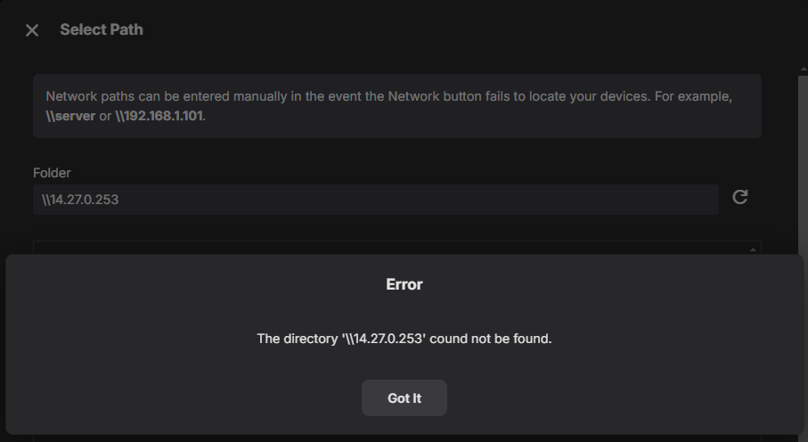Click the \\14.27.0.253 text in the Folder field

pos(80,200)
